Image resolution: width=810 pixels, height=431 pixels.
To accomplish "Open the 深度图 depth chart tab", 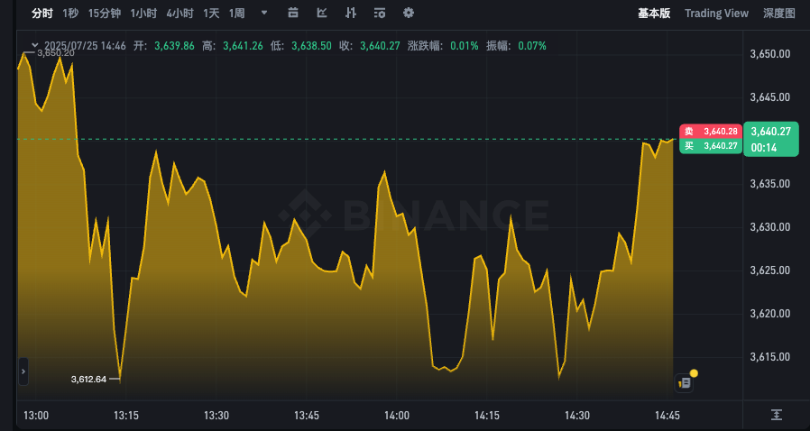I will point(779,14).
